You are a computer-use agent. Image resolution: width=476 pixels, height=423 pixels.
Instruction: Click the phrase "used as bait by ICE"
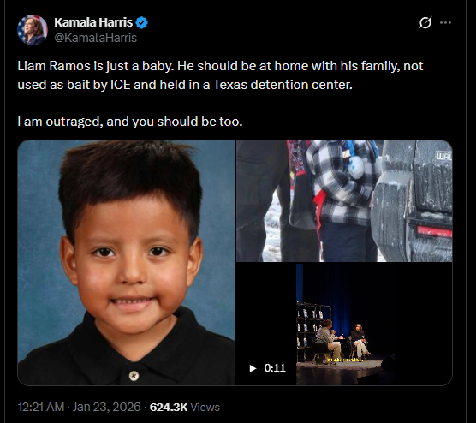[74, 85]
